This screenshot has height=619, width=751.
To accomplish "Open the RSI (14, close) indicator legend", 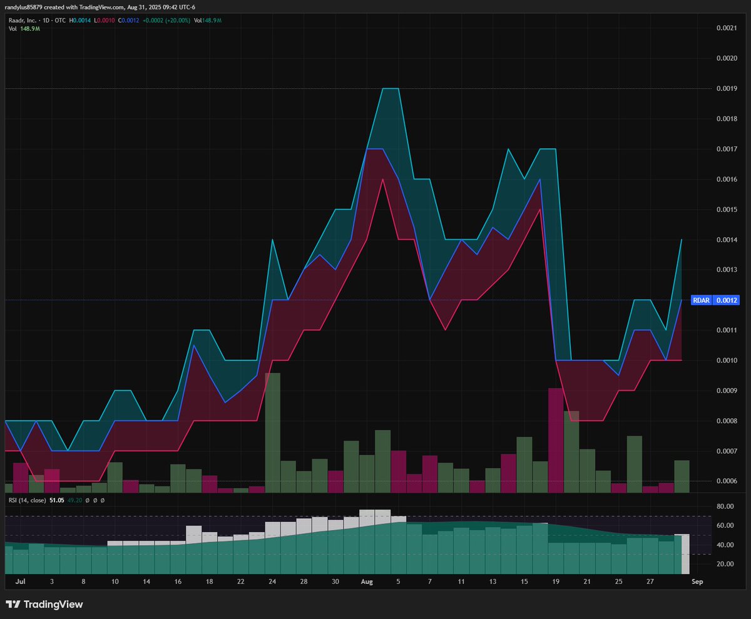I will [x=27, y=501].
